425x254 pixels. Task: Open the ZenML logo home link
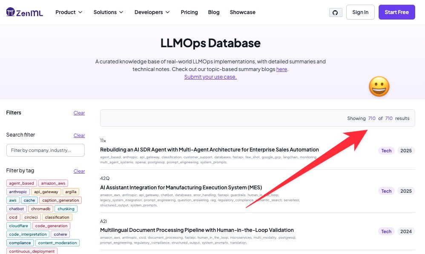(24, 12)
